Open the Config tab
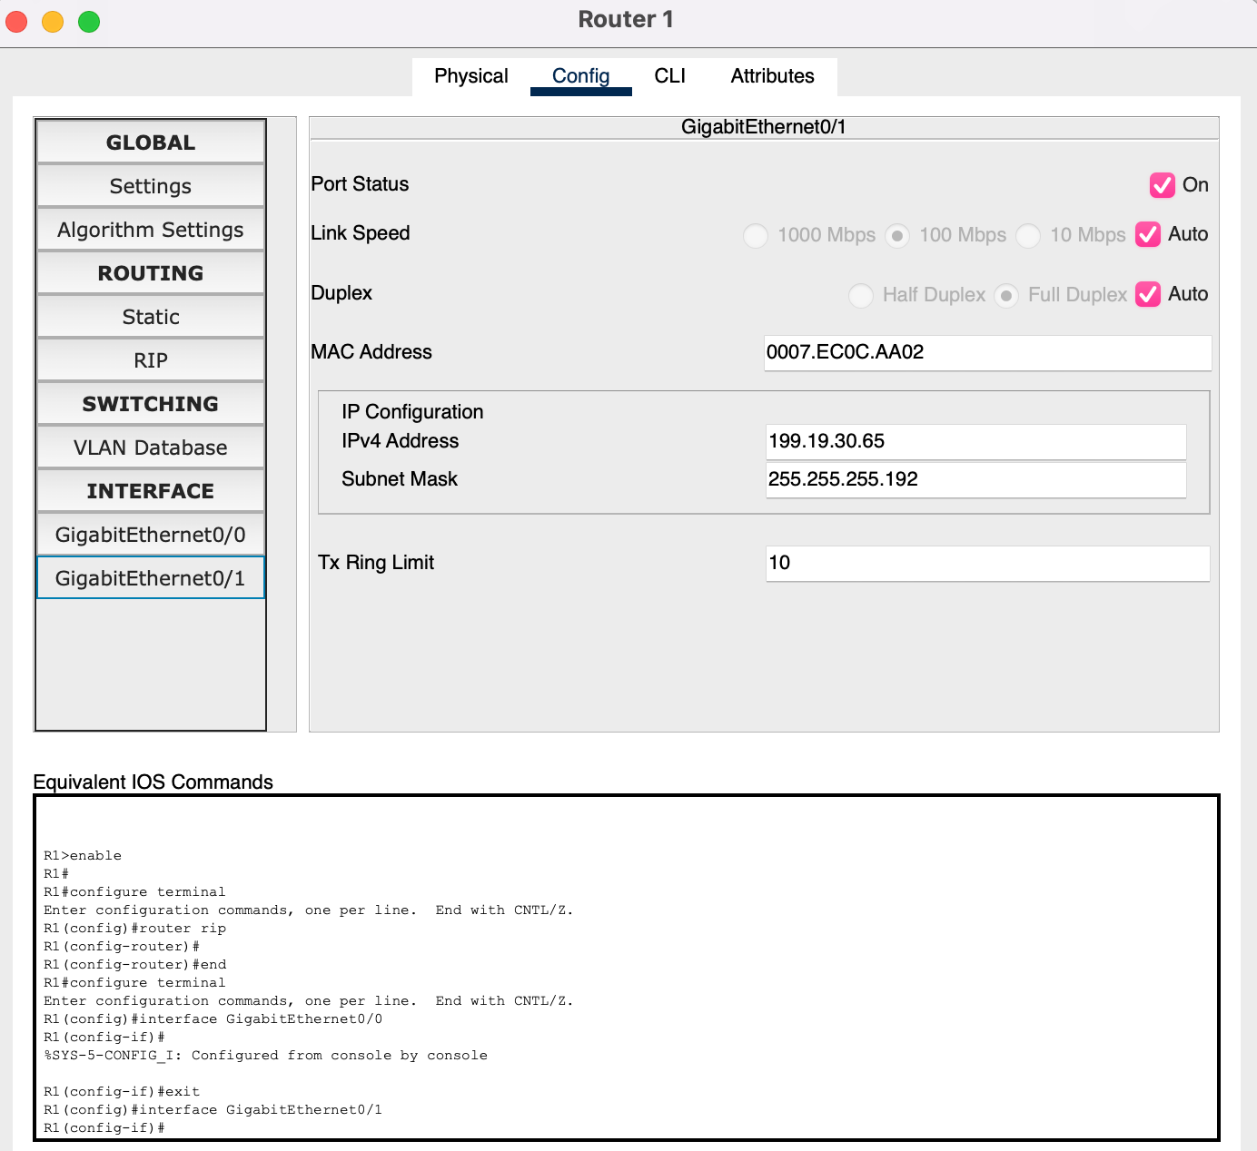Image resolution: width=1257 pixels, height=1151 pixels. coord(580,76)
